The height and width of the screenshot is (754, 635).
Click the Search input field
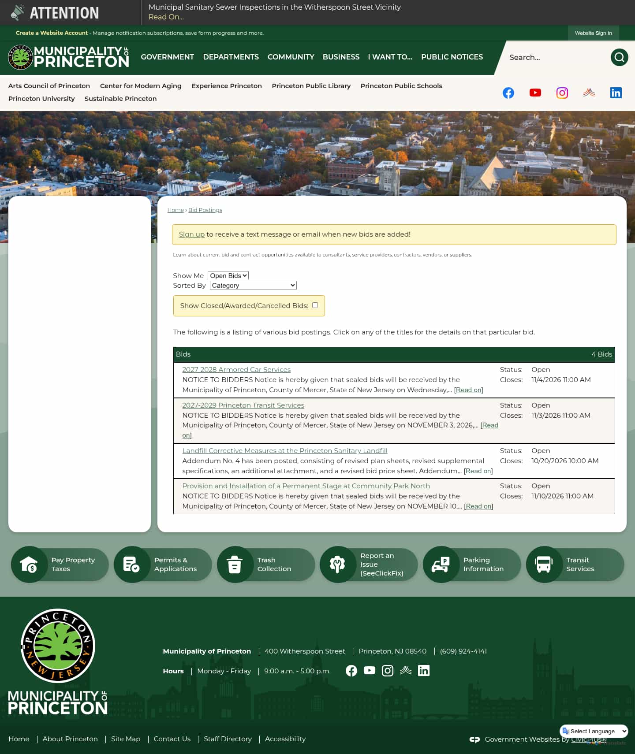click(x=556, y=57)
